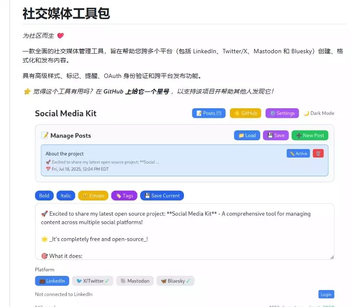Click the LinkedIn Login button
Viewport: 351px width, 307px height.
tap(326, 294)
